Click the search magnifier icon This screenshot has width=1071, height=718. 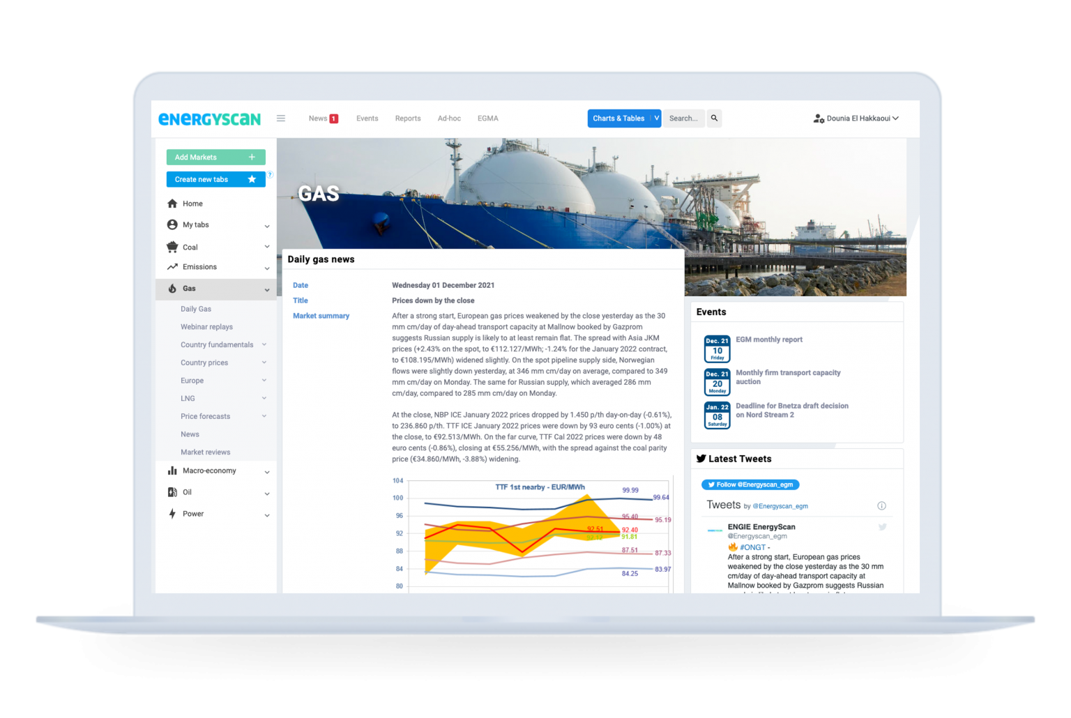[x=714, y=118]
